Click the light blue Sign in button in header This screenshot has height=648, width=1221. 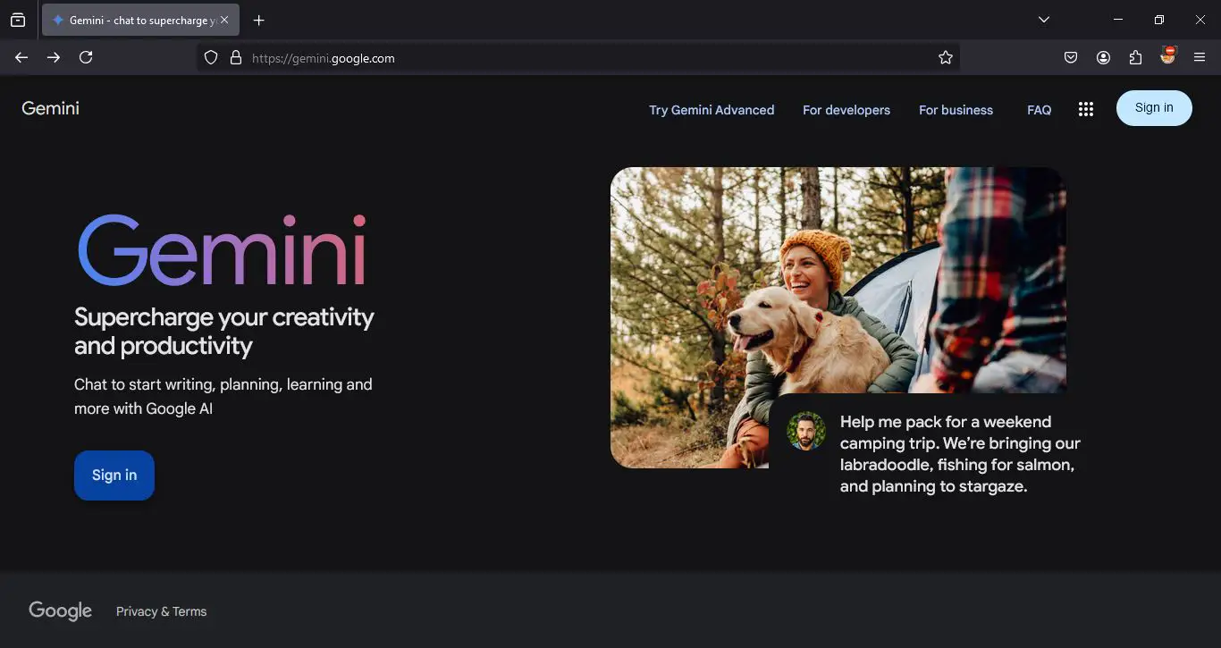pyautogui.click(x=1154, y=108)
